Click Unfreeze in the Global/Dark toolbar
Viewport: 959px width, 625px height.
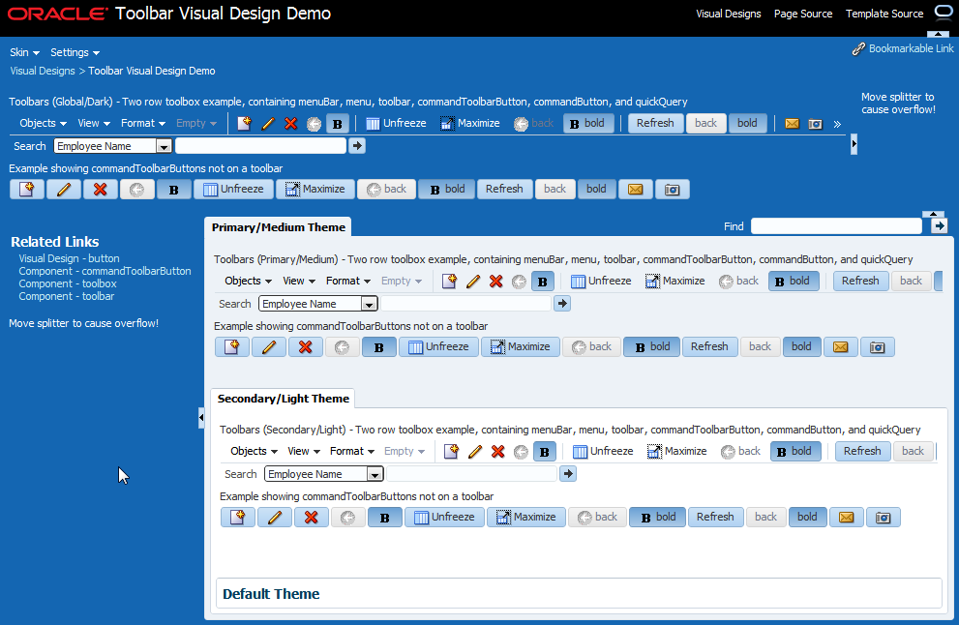(396, 124)
